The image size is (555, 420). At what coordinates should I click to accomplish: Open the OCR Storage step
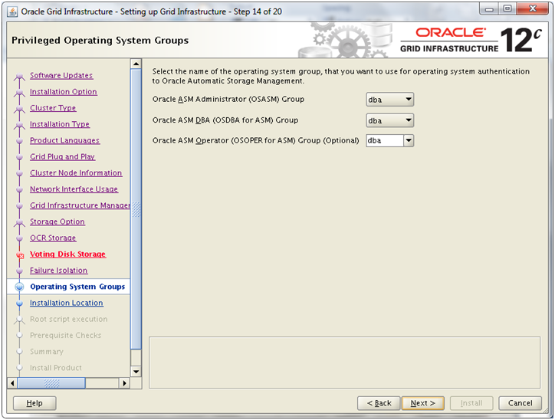(53, 238)
